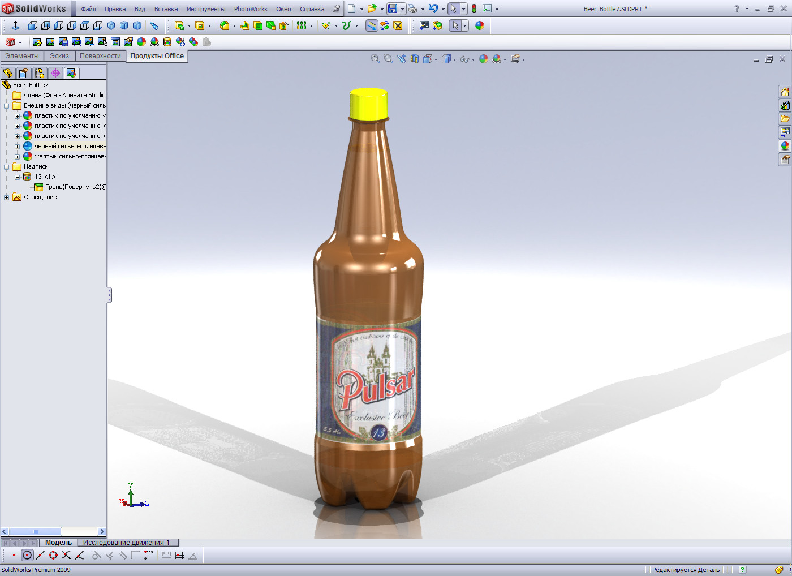Expand the черный сильно-глянцевый appearance
Screen dimensions: 792x576
pos(17,147)
